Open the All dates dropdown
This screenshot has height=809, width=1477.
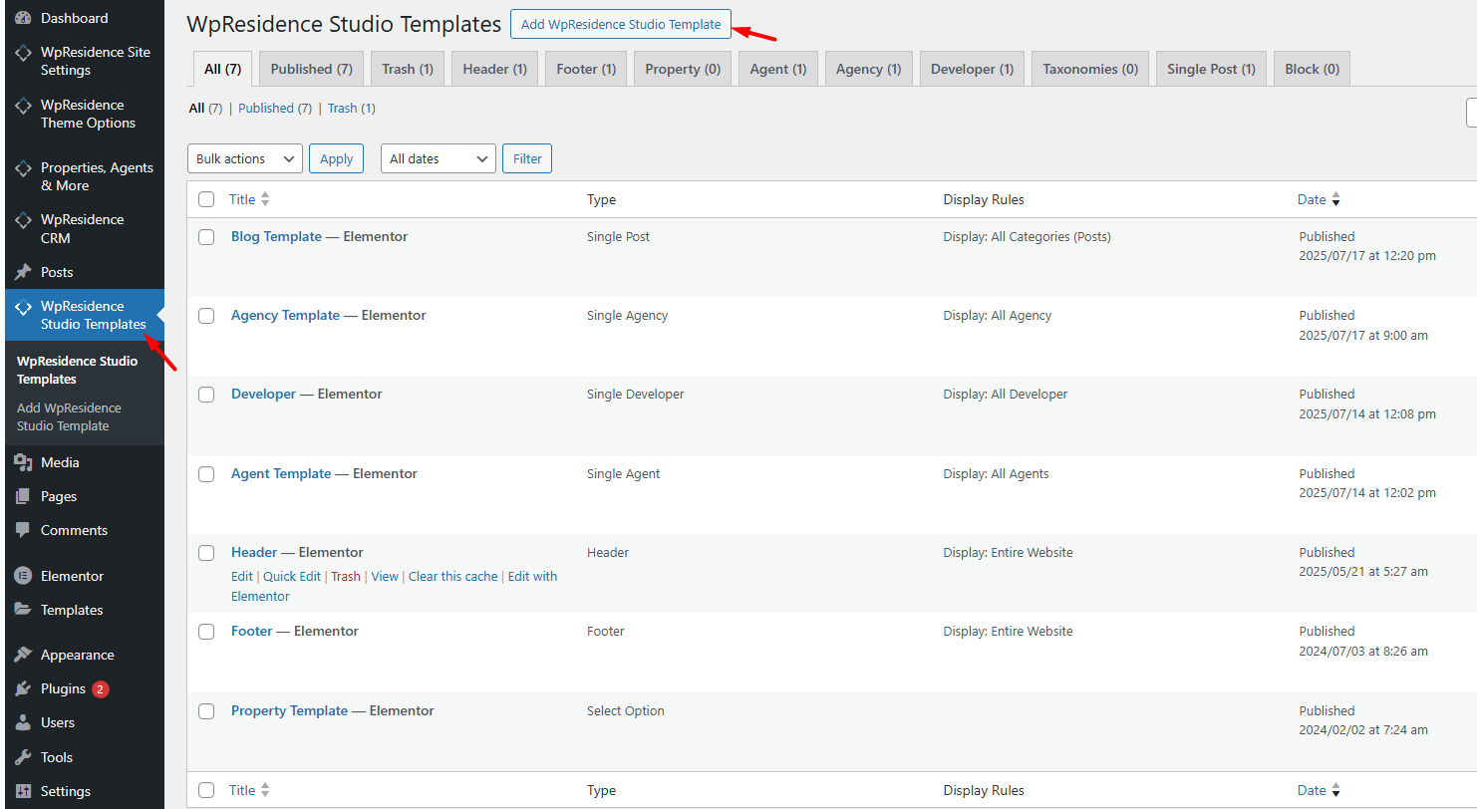click(439, 158)
